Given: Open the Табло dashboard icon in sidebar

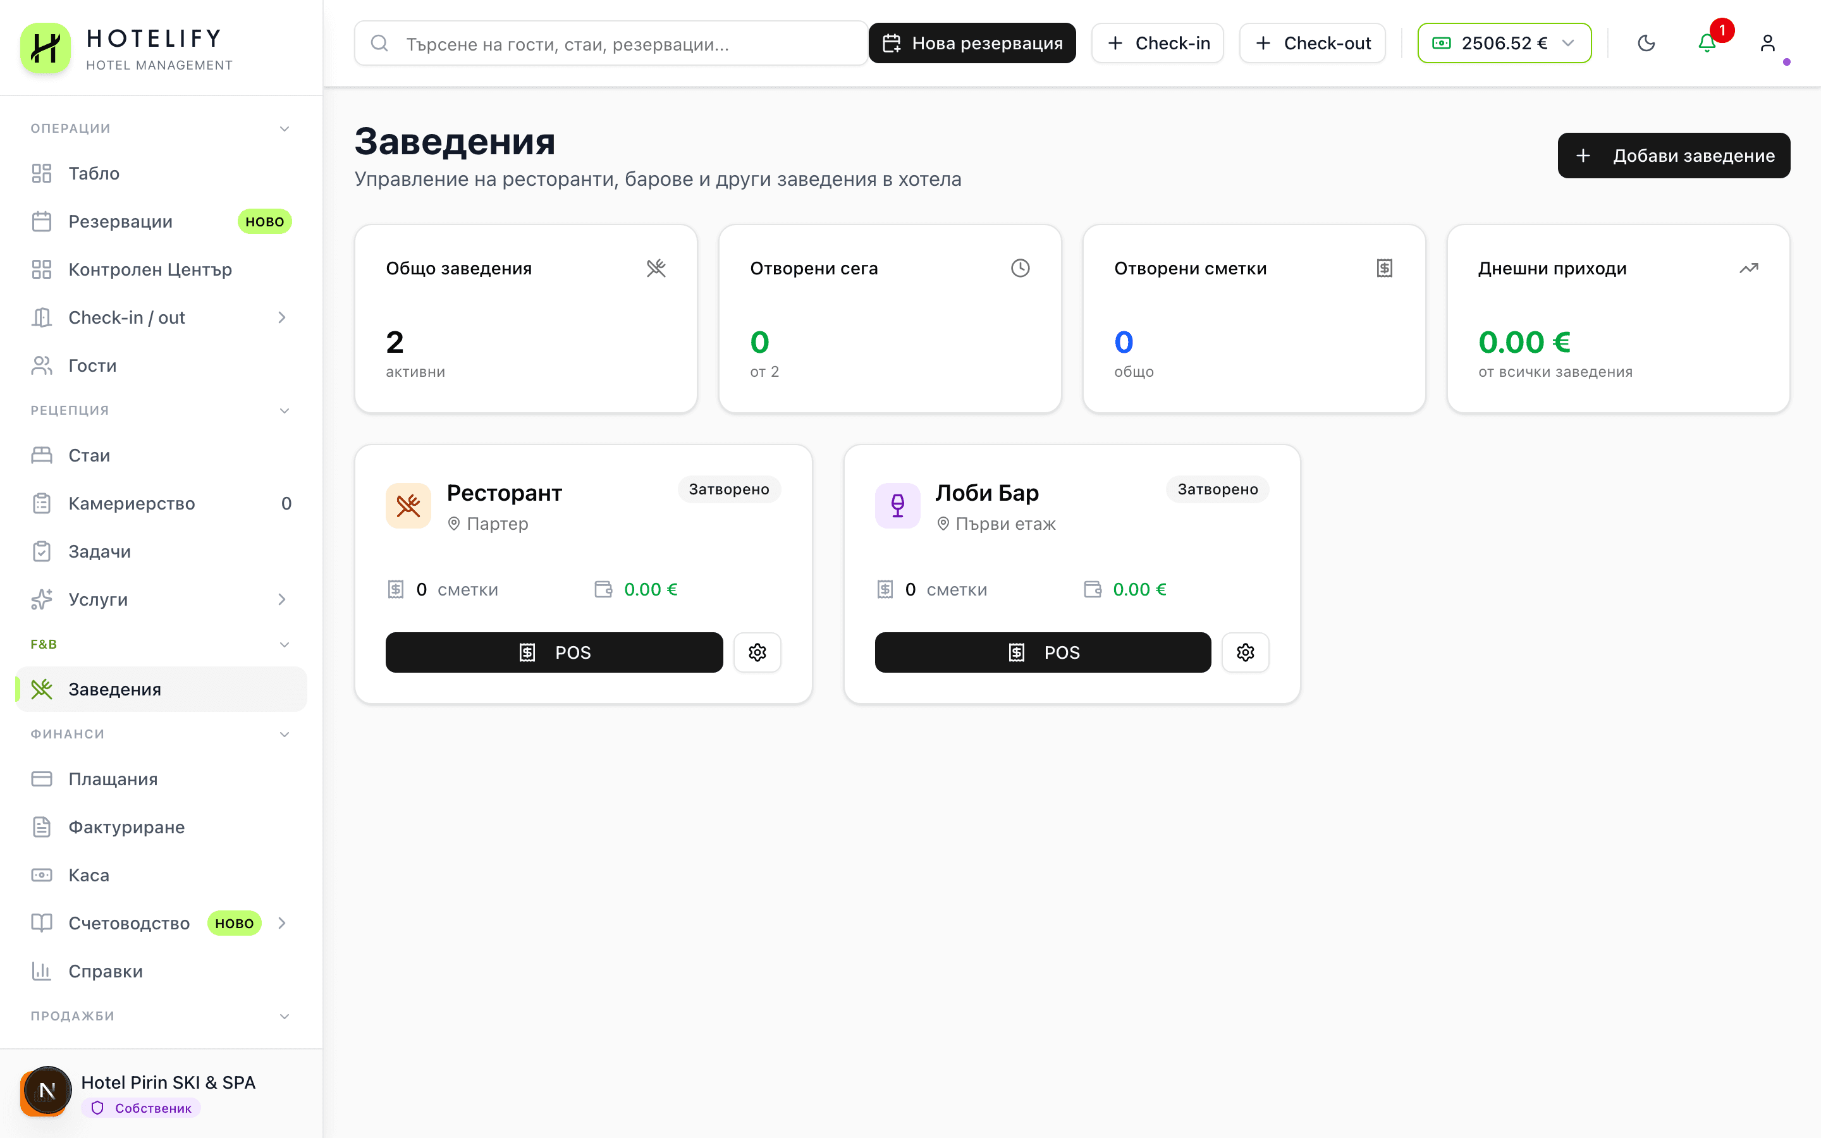Looking at the screenshot, I should (x=42, y=173).
